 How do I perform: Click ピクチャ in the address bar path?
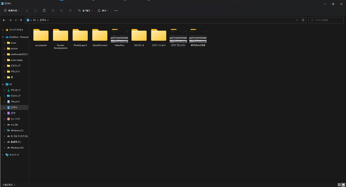43,20
